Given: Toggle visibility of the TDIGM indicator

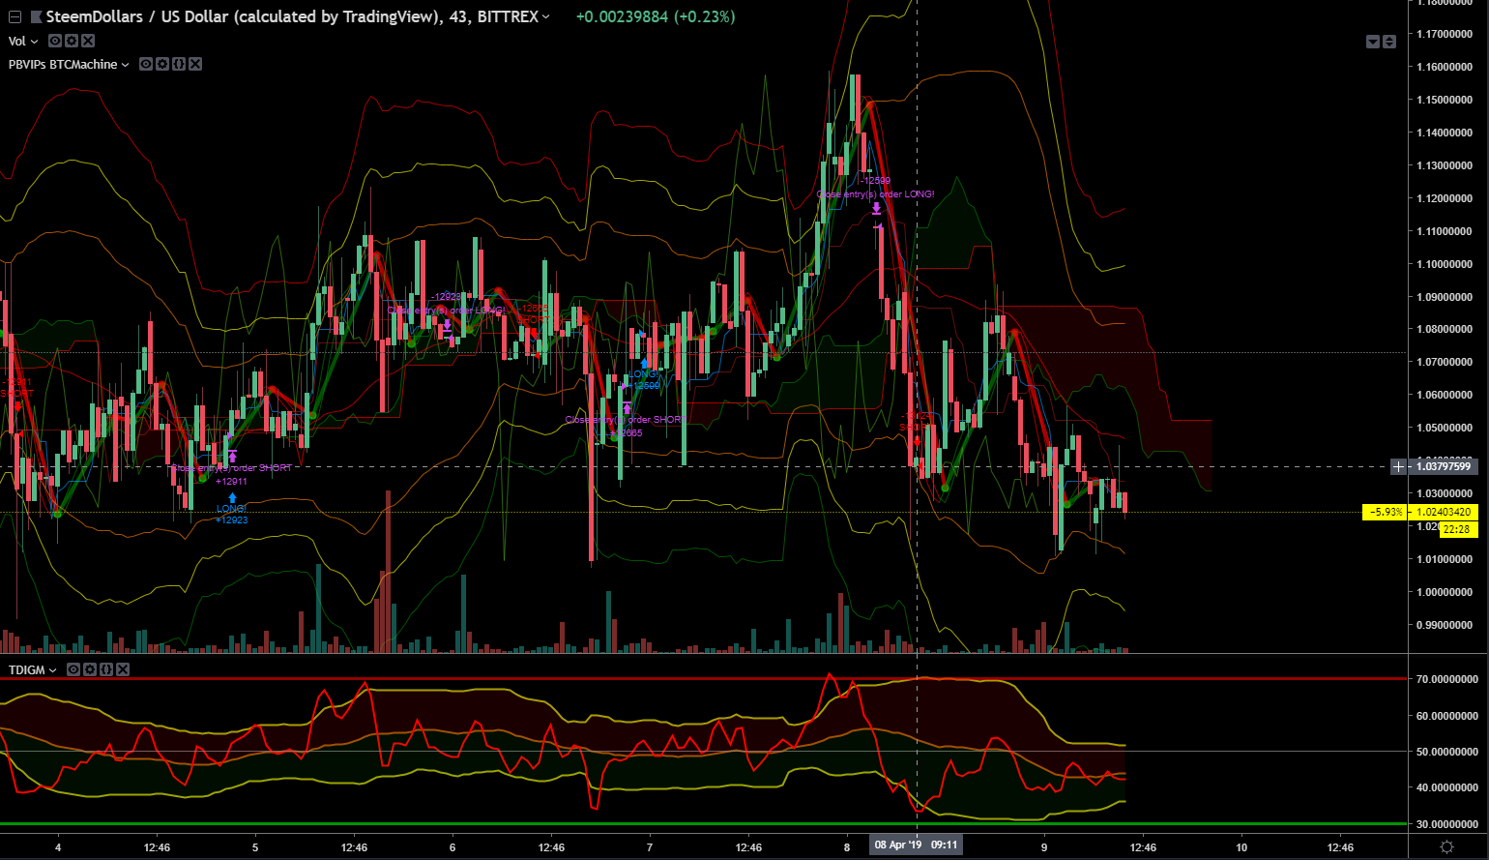Looking at the screenshot, I should click(x=73, y=669).
